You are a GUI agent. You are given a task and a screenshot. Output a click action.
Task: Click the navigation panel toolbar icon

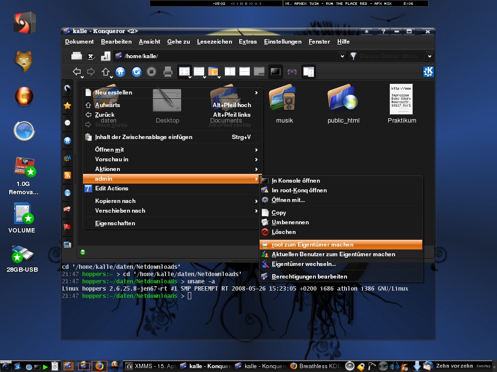pyautogui.click(x=308, y=72)
